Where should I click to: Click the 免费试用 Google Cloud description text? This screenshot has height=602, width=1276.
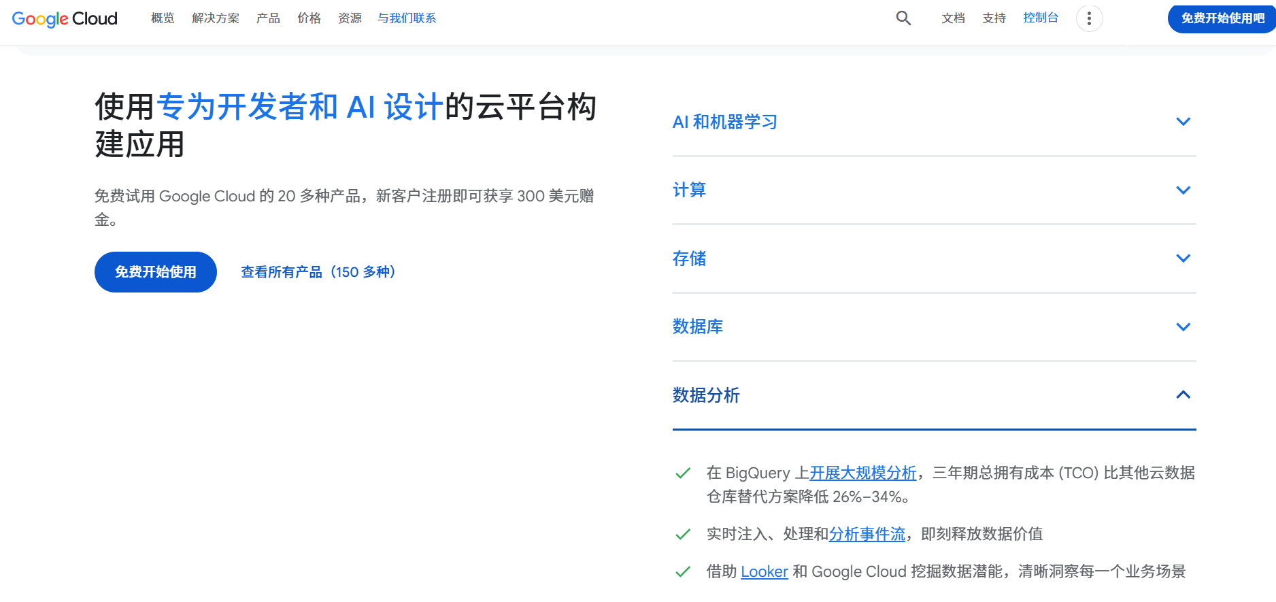pos(344,207)
